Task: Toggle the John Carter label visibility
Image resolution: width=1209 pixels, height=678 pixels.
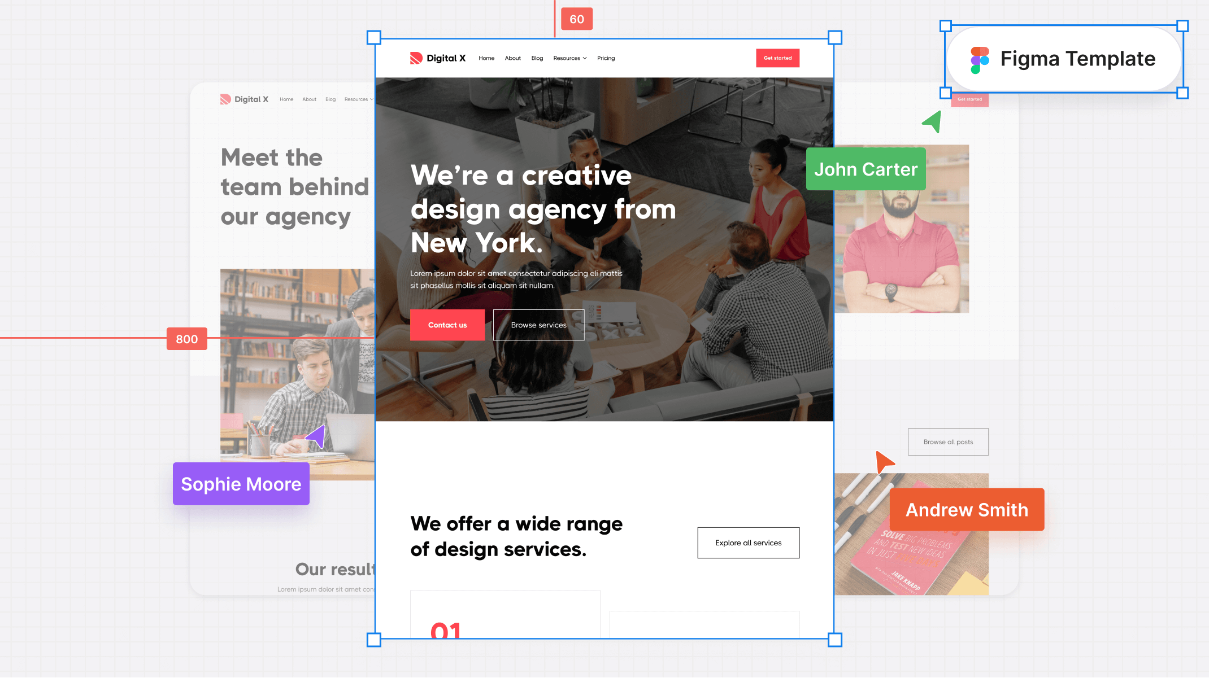Action: (x=866, y=169)
